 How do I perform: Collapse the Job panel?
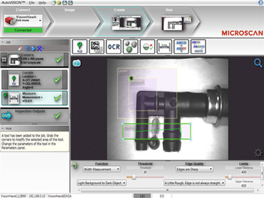pos(3,42)
